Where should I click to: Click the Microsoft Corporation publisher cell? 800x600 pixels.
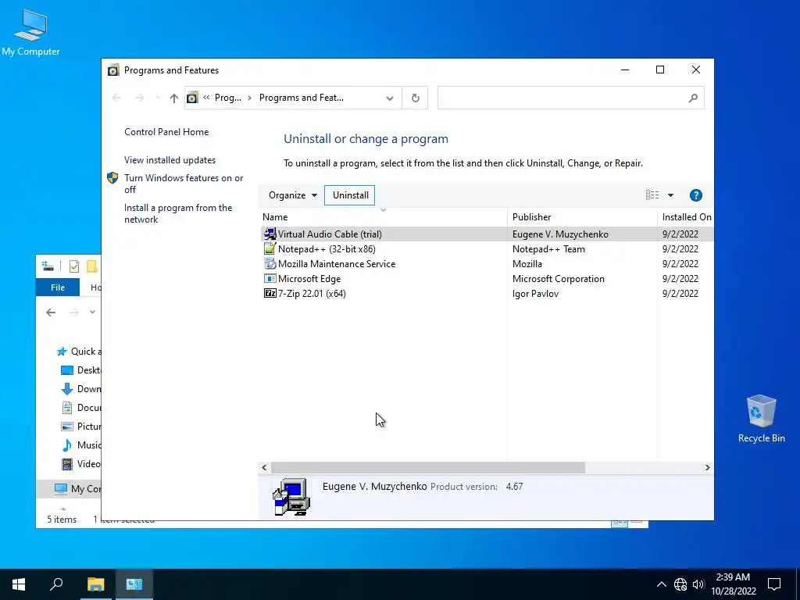[558, 279]
